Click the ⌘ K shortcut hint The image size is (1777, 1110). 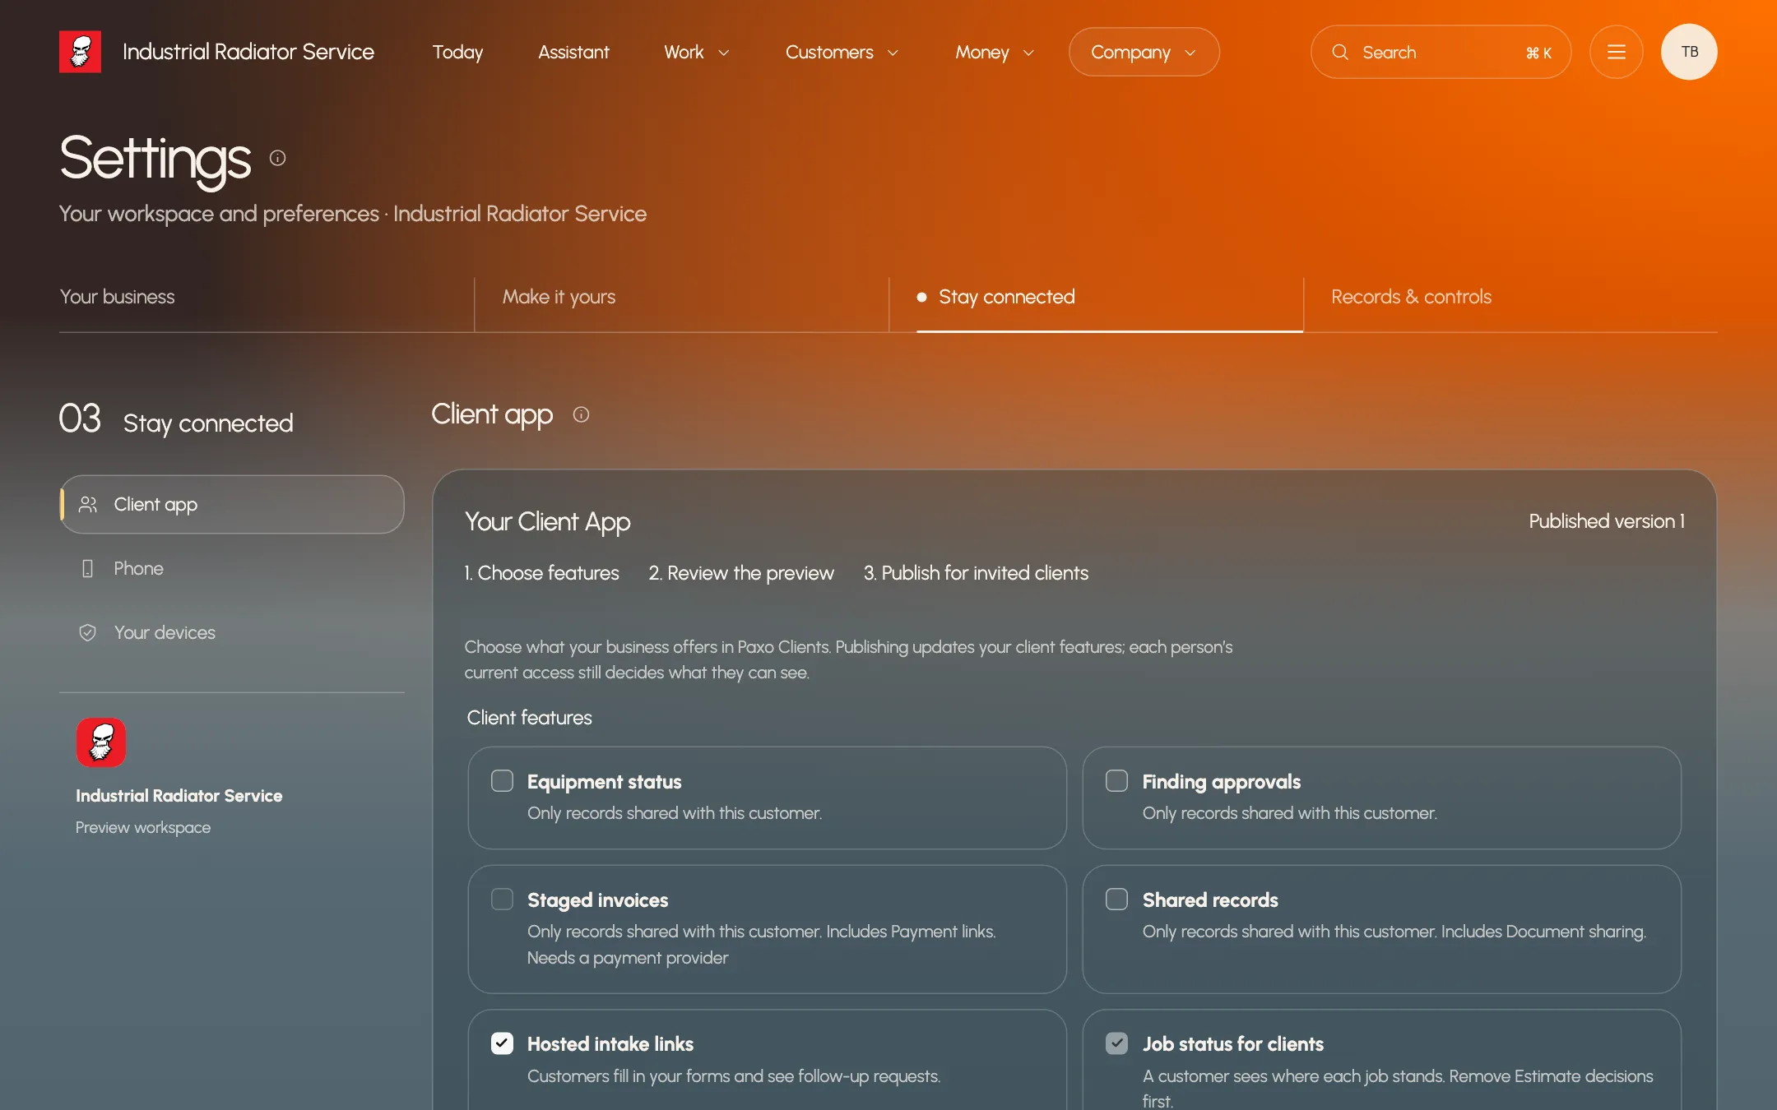click(x=1538, y=53)
